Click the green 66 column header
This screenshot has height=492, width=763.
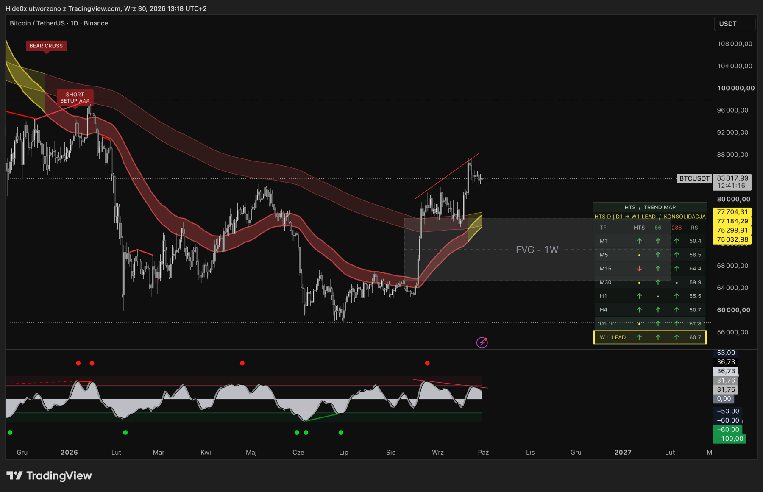pyautogui.click(x=658, y=228)
